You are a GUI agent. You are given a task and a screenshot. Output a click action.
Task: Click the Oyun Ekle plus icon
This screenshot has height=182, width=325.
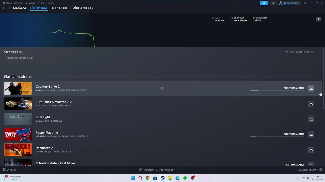click(4, 170)
